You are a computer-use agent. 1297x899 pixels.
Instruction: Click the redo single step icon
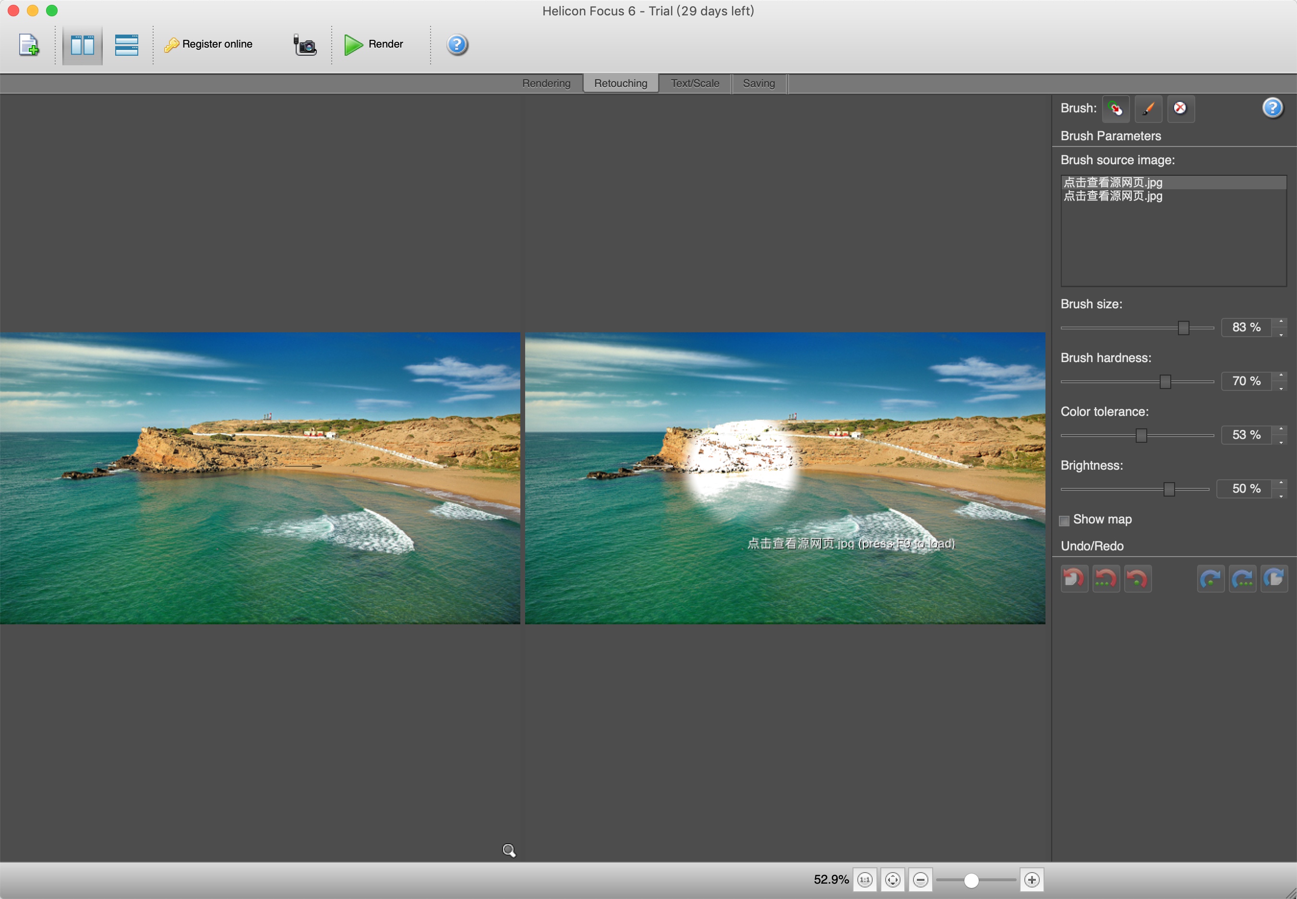pyautogui.click(x=1210, y=579)
